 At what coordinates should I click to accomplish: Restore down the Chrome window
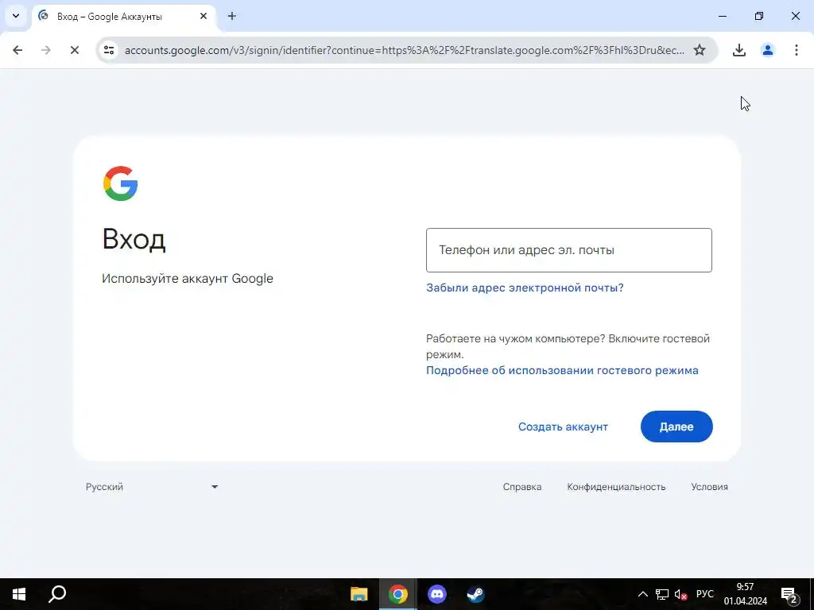coord(759,16)
